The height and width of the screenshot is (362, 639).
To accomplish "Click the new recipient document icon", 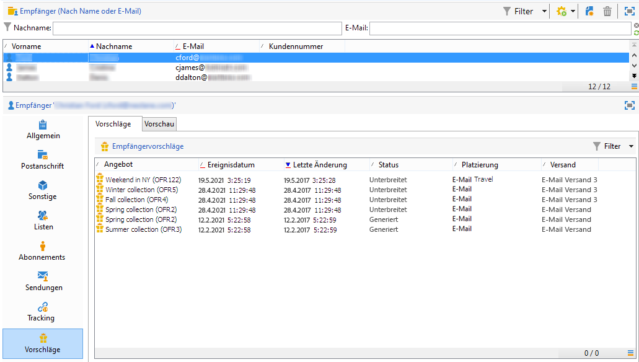I will [589, 11].
